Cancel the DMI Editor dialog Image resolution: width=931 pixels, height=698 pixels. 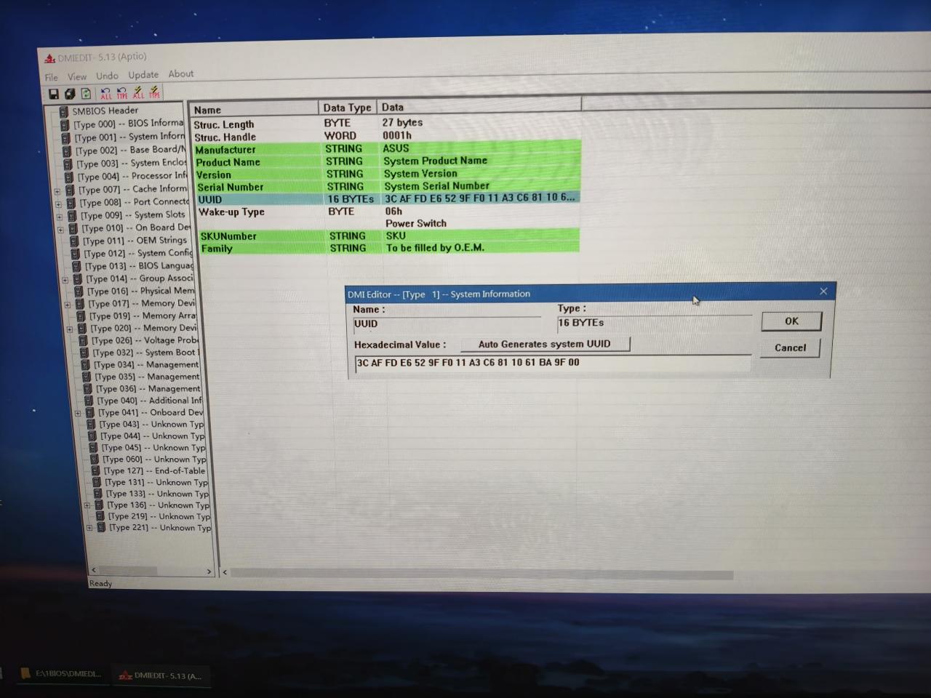coord(790,348)
